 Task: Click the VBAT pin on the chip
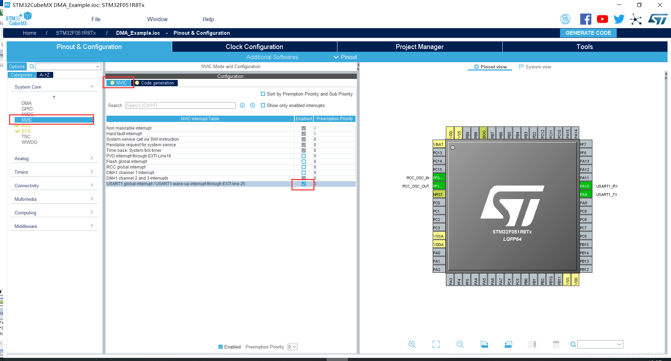(x=439, y=145)
